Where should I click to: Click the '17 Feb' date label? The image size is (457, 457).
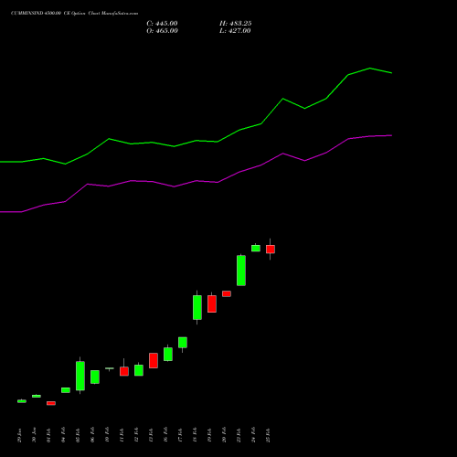[x=180, y=435]
